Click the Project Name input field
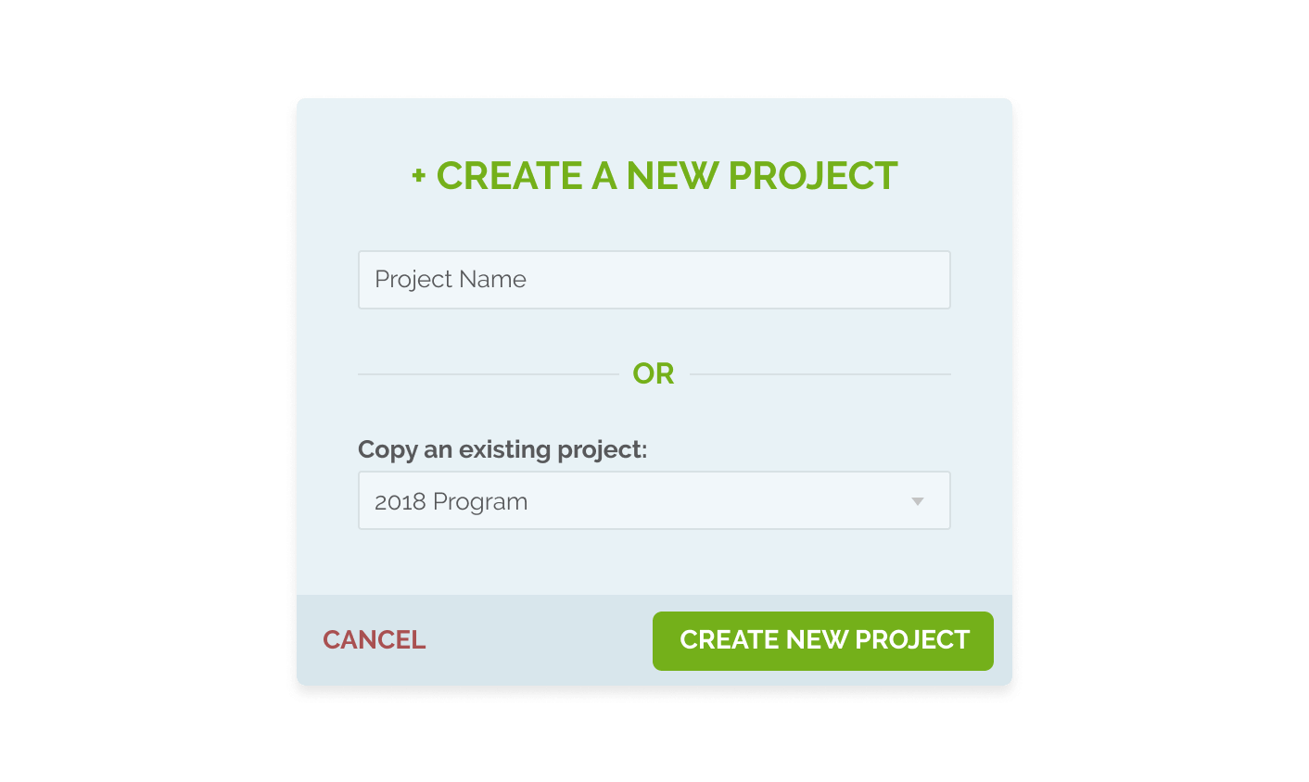 654,280
